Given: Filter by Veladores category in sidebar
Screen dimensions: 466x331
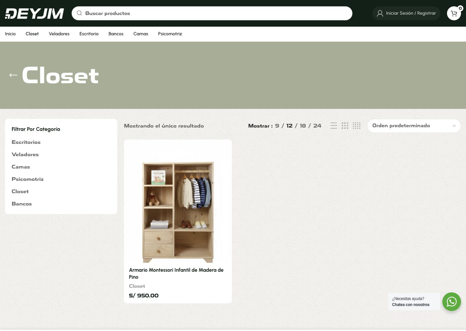Looking at the screenshot, I should click(25, 155).
